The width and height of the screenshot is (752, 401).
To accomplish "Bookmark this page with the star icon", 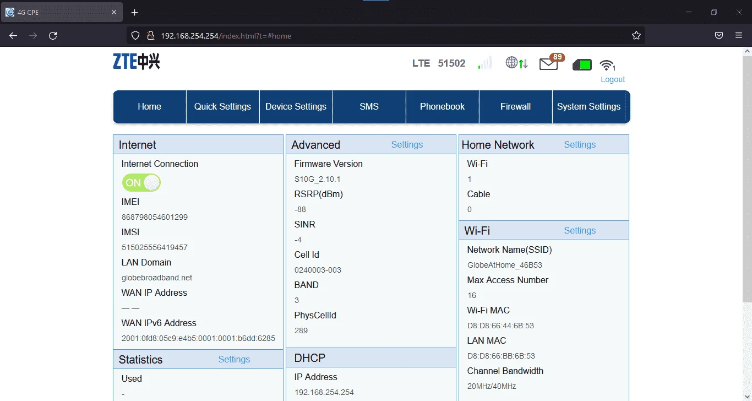I will (x=636, y=36).
